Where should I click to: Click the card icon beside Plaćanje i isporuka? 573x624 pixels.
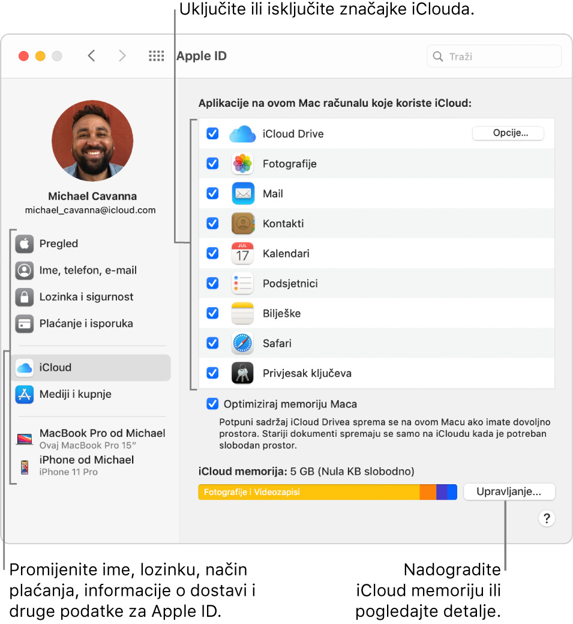click(24, 323)
